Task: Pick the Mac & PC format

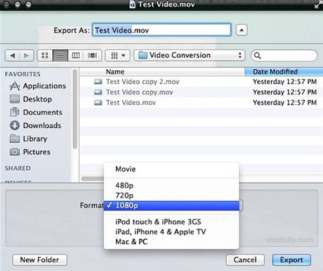Action: [x=131, y=241]
